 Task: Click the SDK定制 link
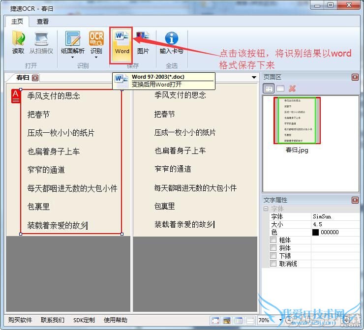click(x=84, y=320)
